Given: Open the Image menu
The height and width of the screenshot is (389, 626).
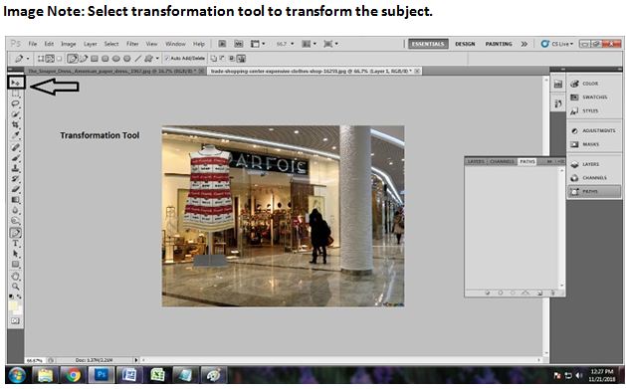Looking at the screenshot, I should click(x=69, y=44).
